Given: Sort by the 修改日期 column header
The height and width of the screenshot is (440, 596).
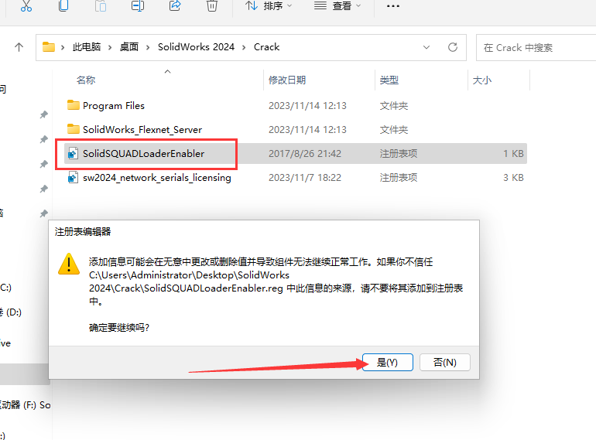Looking at the screenshot, I should click(287, 80).
